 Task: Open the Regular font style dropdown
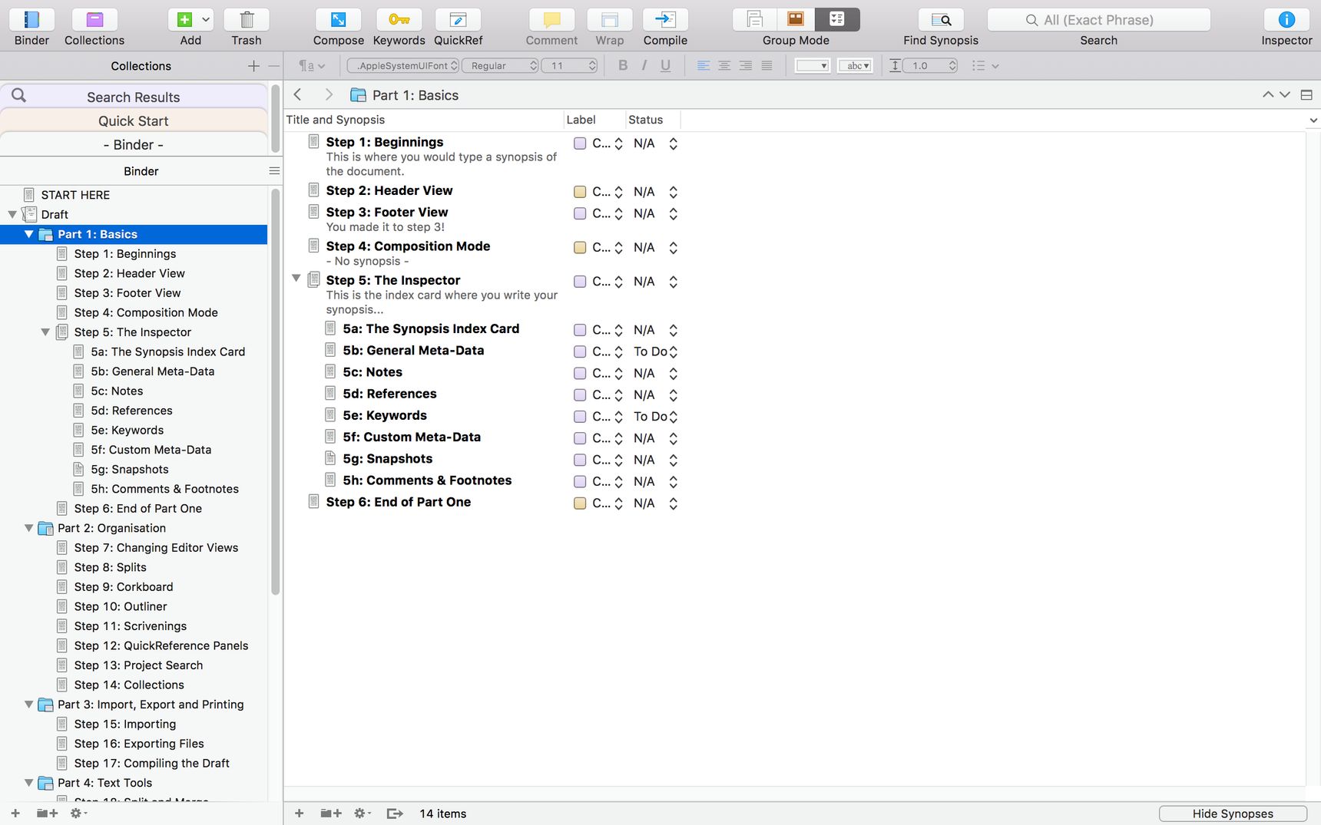tap(500, 65)
